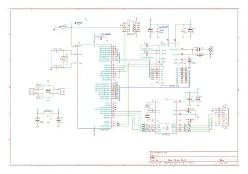Select the decoupling capacitor above the microcontroller VCC

tap(100, 38)
